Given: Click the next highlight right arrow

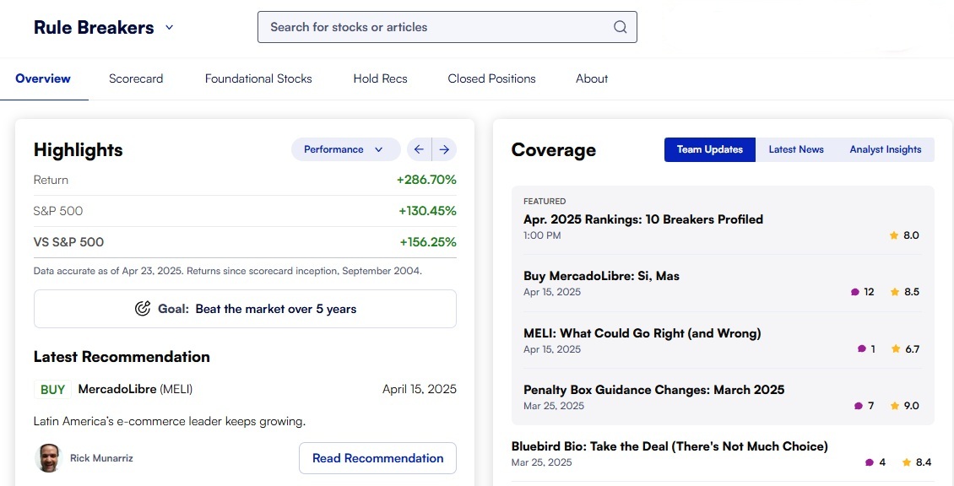Looking at the screenshot, I should [x=444, y=149].
